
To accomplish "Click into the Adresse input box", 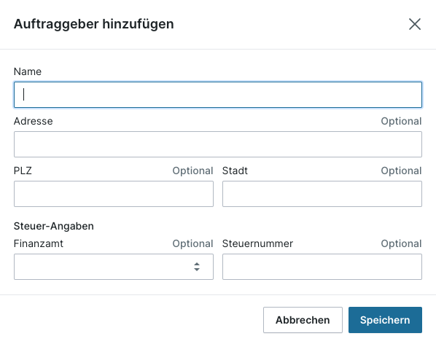I will click(218, 144).
